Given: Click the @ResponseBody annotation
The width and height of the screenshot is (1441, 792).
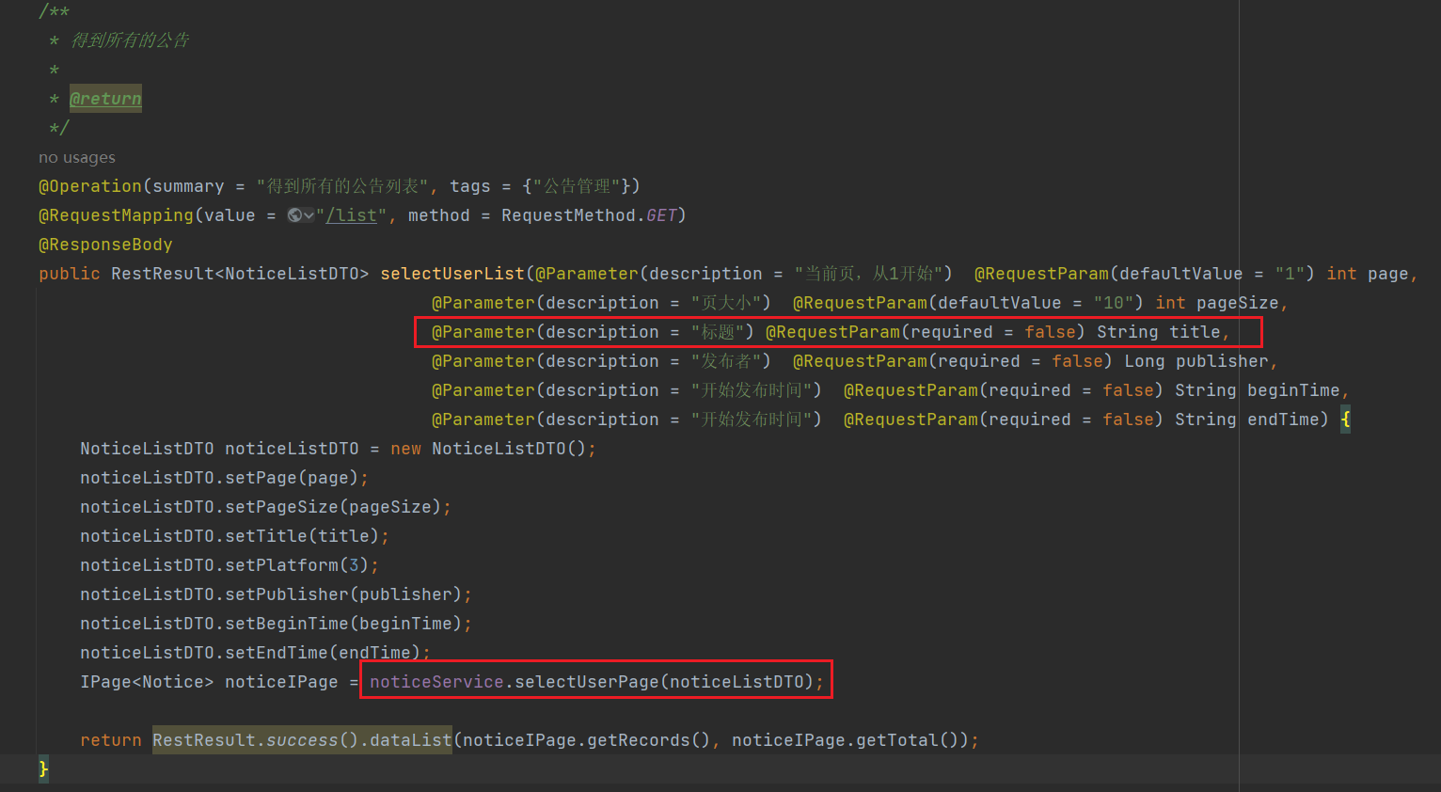Looking at the screenshot, I should (105, 245).
